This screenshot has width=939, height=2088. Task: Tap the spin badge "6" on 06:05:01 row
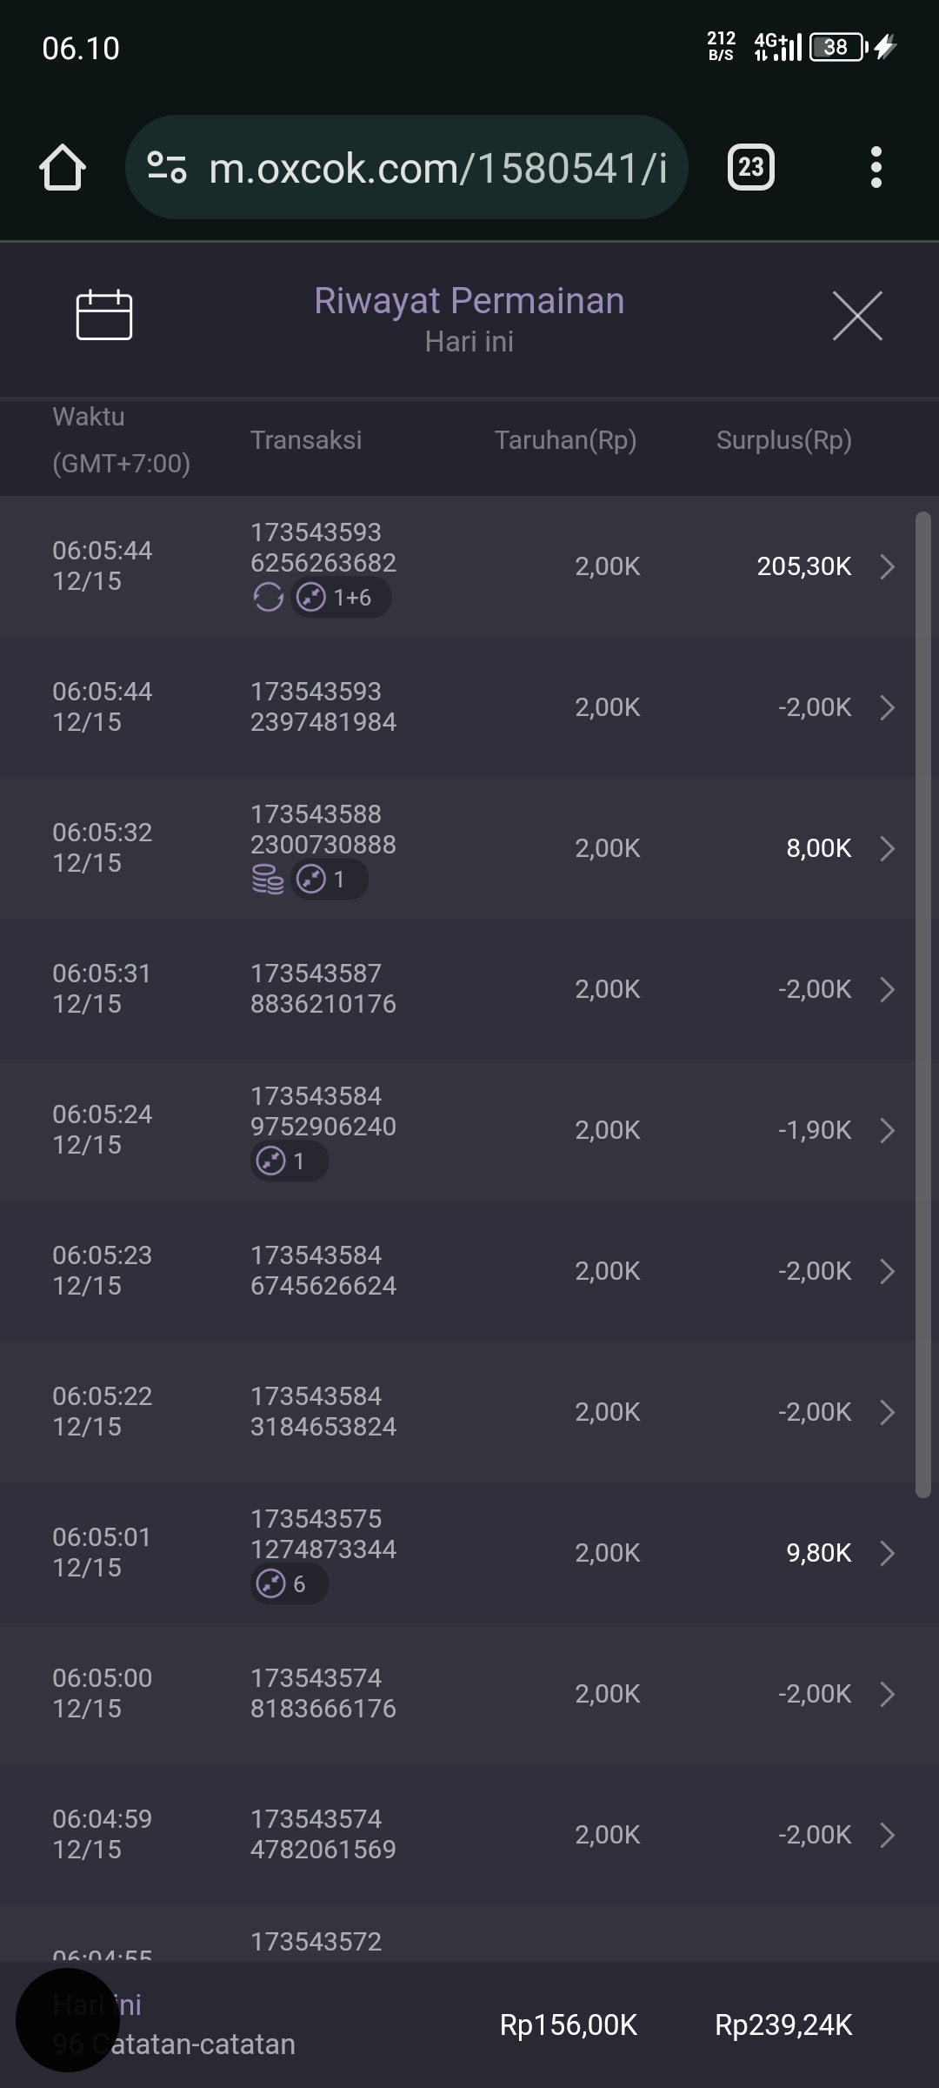pos(289,1584)
